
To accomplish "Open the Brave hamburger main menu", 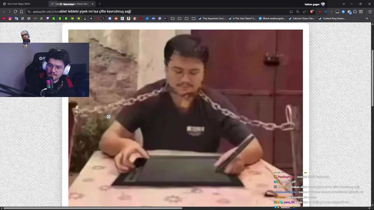I will click(370, 12).
